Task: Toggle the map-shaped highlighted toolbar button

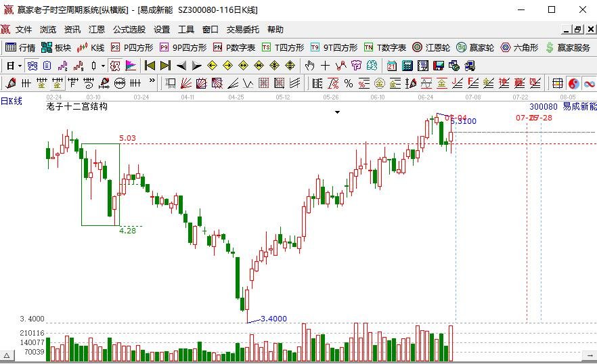Action: (x=115, y=66)
